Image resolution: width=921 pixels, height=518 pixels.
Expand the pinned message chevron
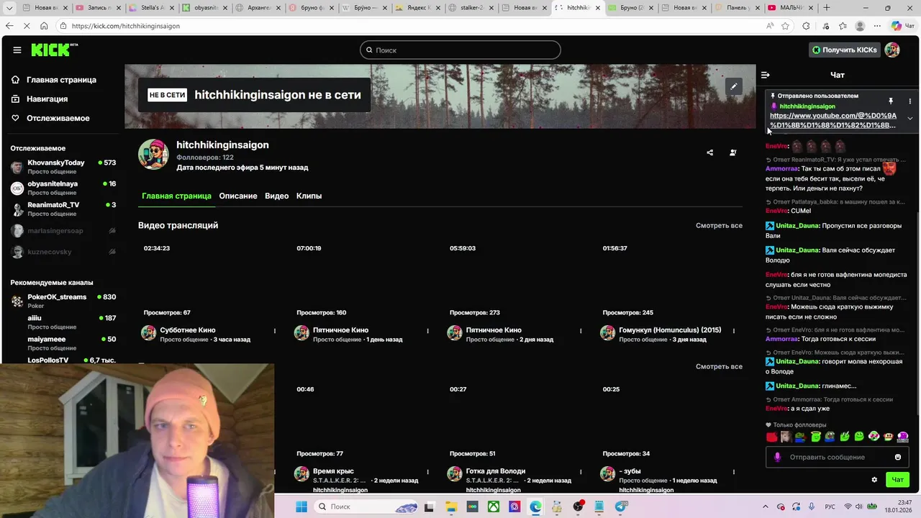click(909, 119)
